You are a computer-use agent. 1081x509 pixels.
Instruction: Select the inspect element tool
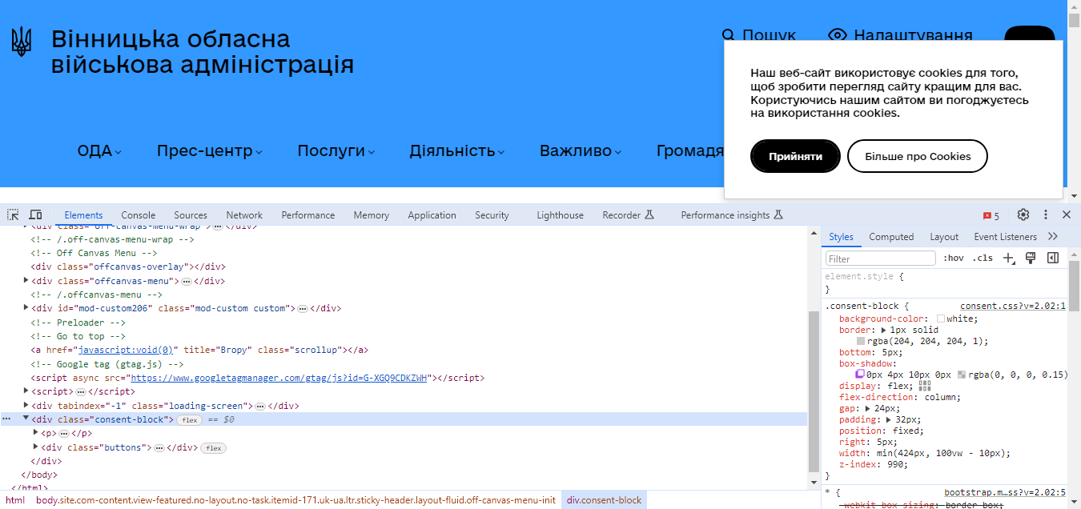(12, 214)
